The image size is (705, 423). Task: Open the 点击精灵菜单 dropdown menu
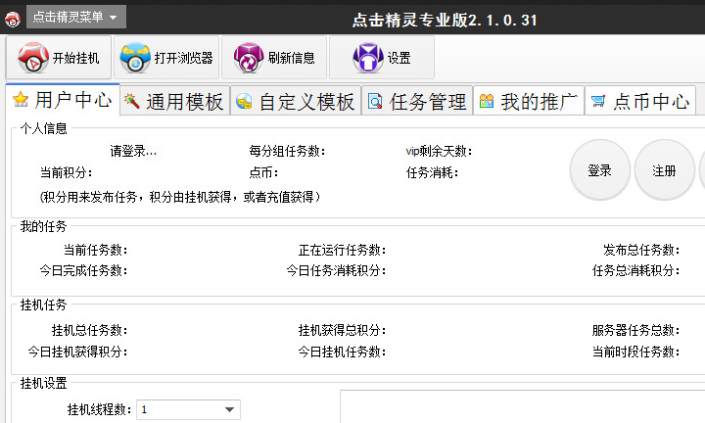pyautogui.click(x=76, y=17)
